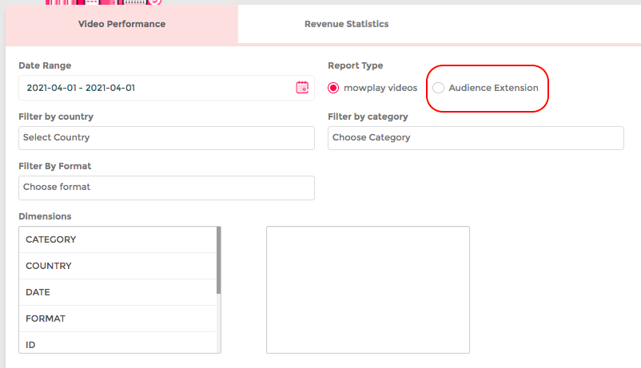Screen dimensions: 641x368
Task: Open the calendar date picker icon
Action: pyautogui.click(x=302, y=88)
